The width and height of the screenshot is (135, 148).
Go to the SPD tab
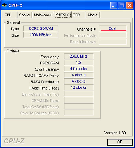[78, 15]
